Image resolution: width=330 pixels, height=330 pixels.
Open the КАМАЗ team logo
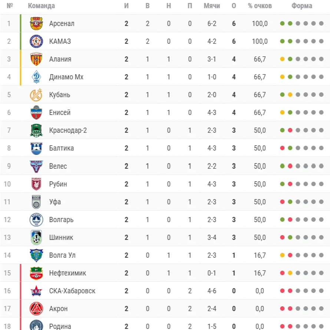36,41
